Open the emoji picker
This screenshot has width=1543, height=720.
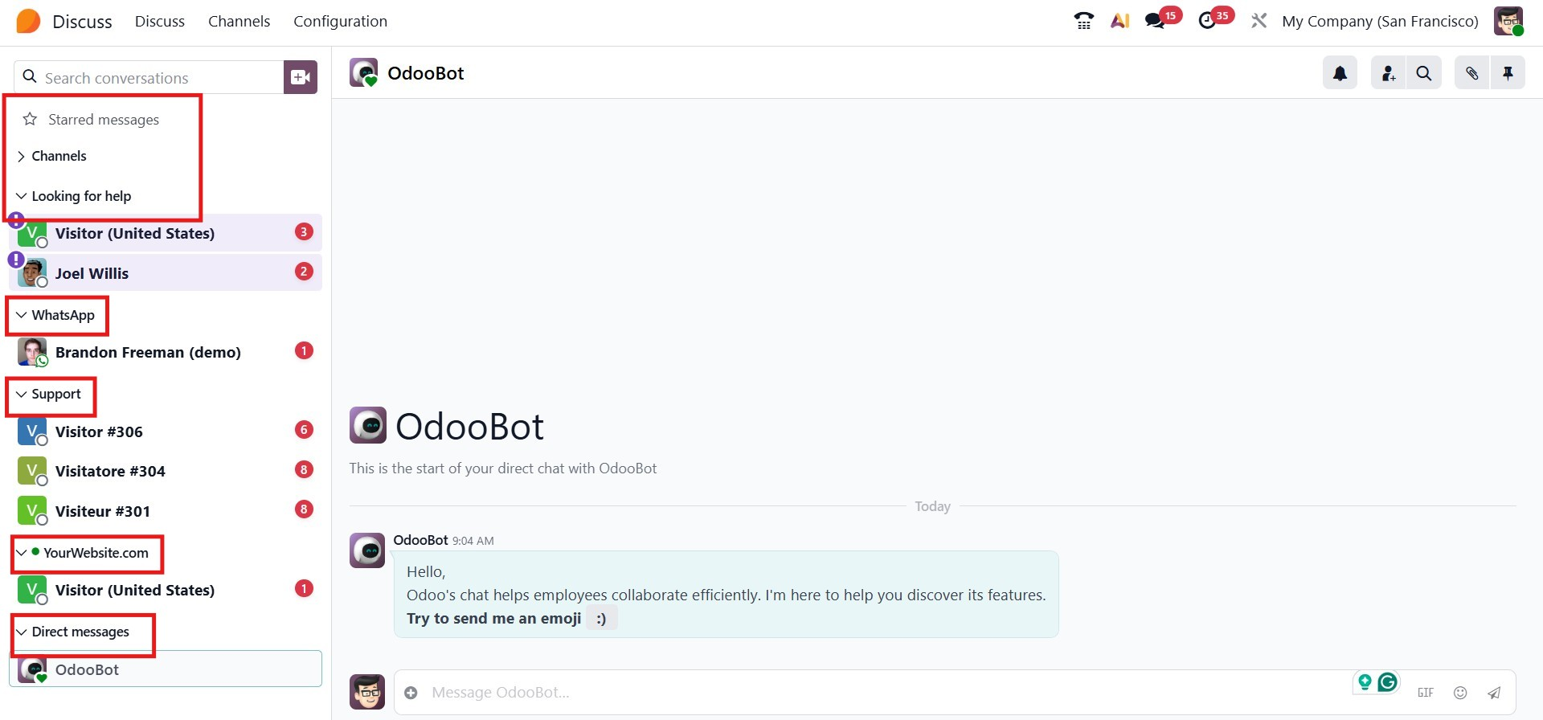1460,693
